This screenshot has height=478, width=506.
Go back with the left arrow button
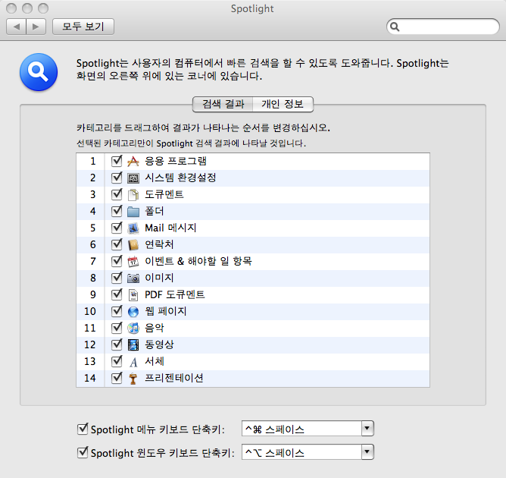[x=17, y=27]
